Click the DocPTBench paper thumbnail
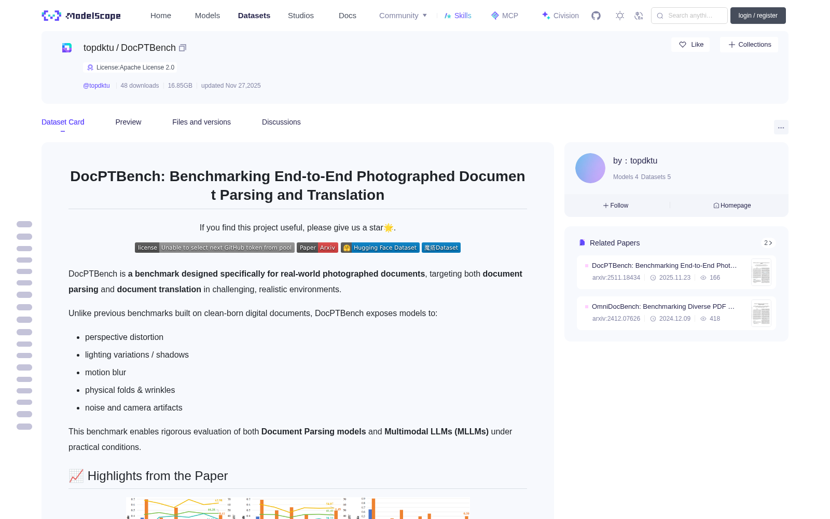Viewport: 830px width, 519px height. tap(761, 272)
